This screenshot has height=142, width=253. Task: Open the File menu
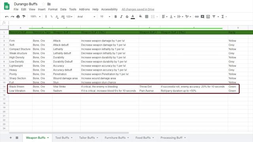(x=16, y=9)
